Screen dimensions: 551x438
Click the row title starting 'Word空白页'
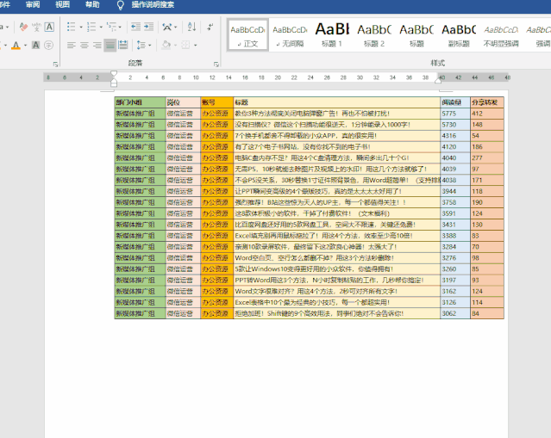click(x=336, y=258)
